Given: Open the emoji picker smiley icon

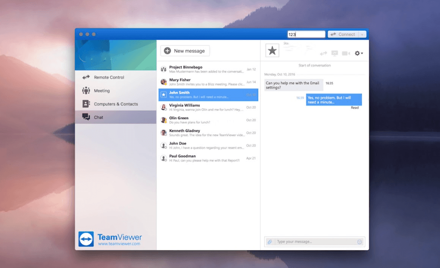Looking at the screenshot, I should pyautogui.click(x=360, y=242).
